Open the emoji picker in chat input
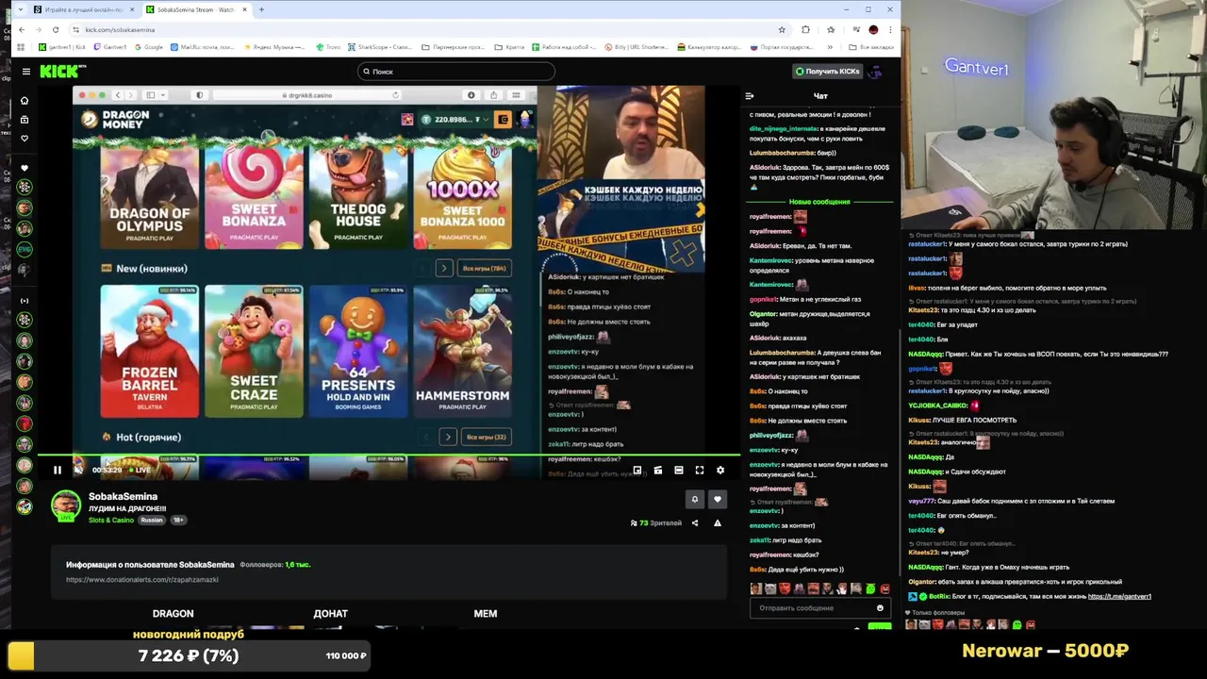This screenshot has width=1207, height=679. (880, 607)
